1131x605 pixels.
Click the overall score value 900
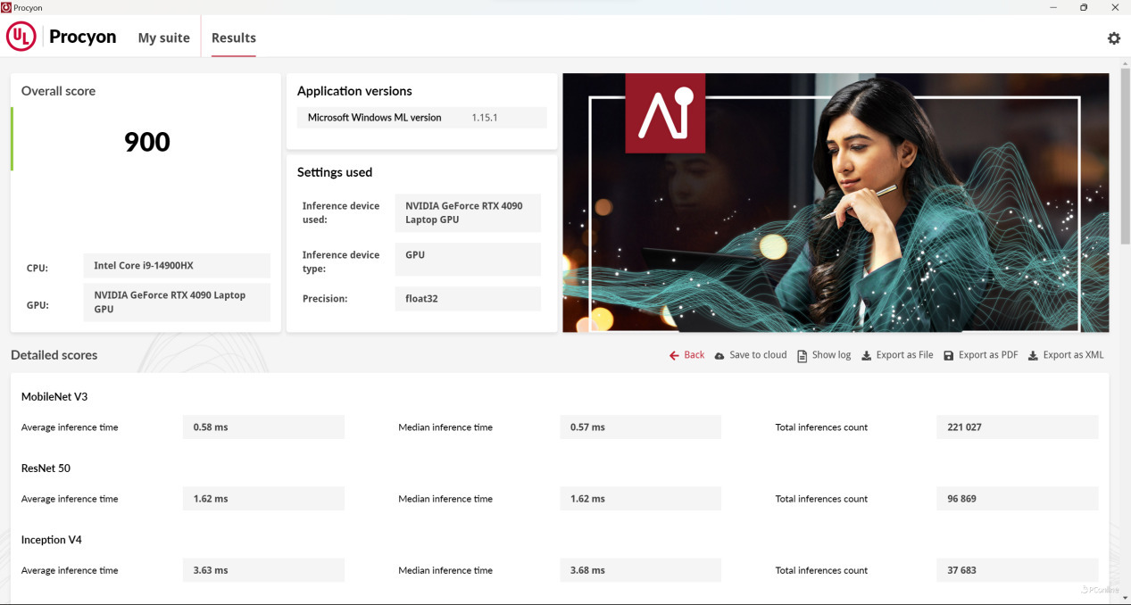click(x=146, y=142)
